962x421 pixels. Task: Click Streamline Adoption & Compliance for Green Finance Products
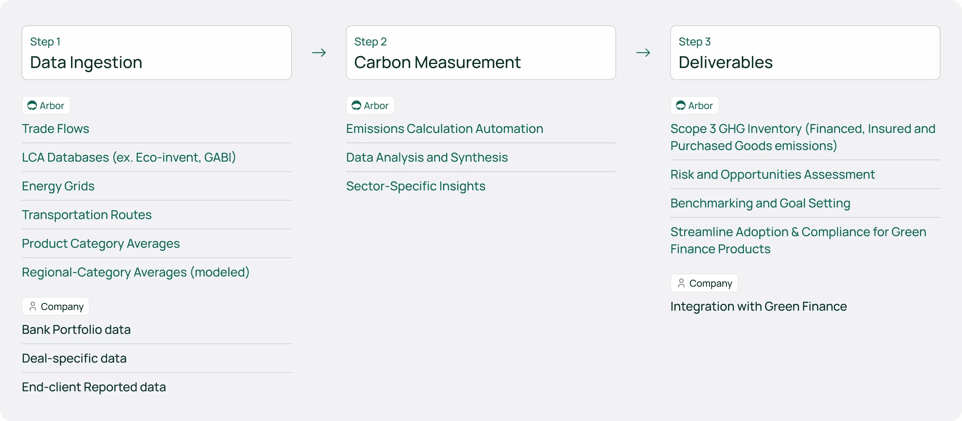(x=798, y=240)
